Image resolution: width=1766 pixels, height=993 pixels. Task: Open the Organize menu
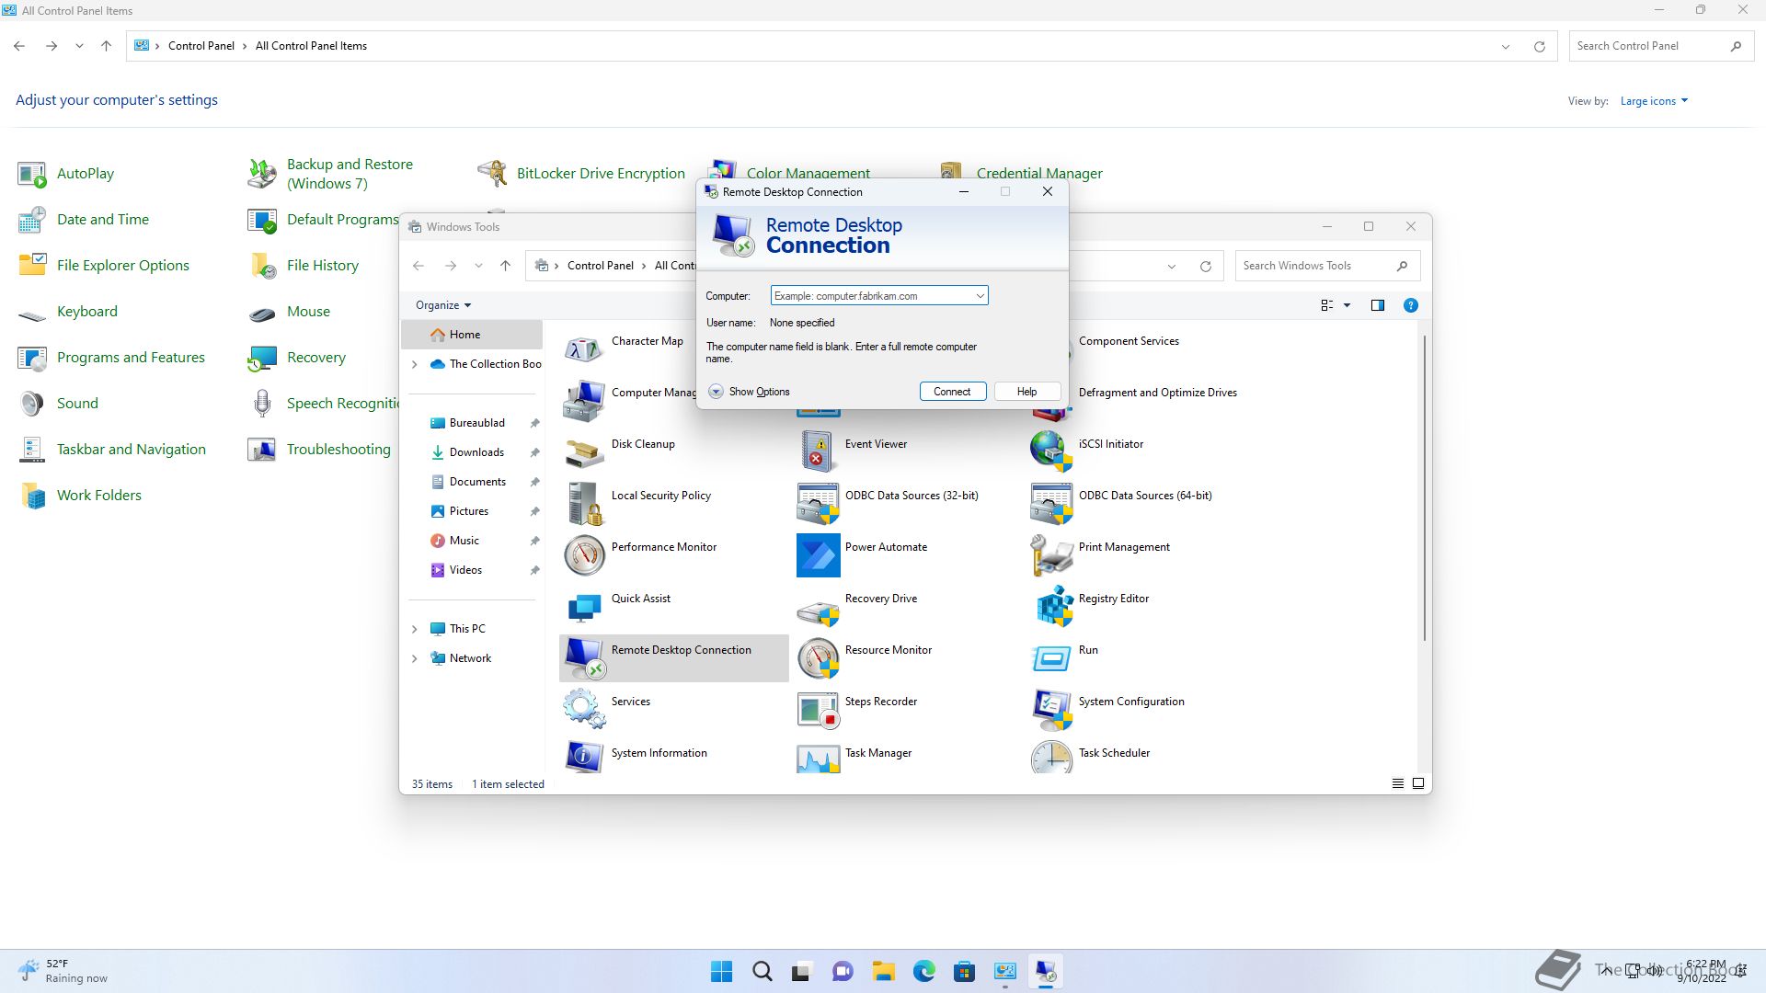click(442, 305)
